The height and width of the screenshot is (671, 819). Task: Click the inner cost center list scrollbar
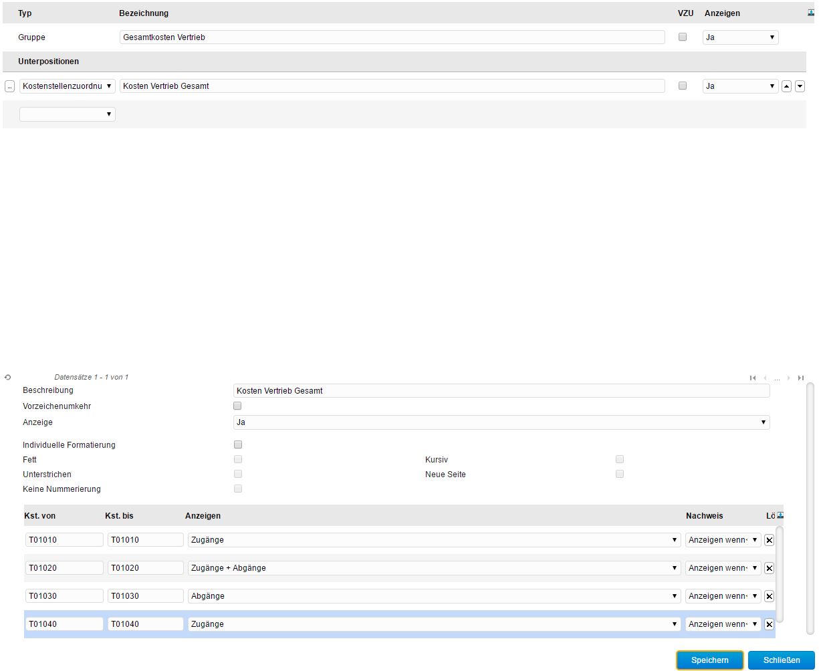[x=779, y=573]
